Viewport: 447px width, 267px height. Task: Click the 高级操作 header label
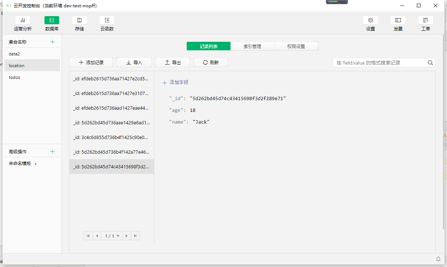(18, 151)
